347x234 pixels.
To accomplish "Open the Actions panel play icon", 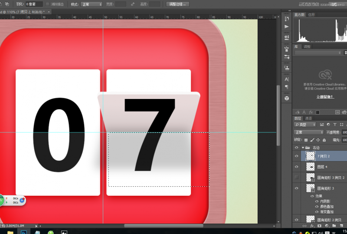I will coord(286,26).
